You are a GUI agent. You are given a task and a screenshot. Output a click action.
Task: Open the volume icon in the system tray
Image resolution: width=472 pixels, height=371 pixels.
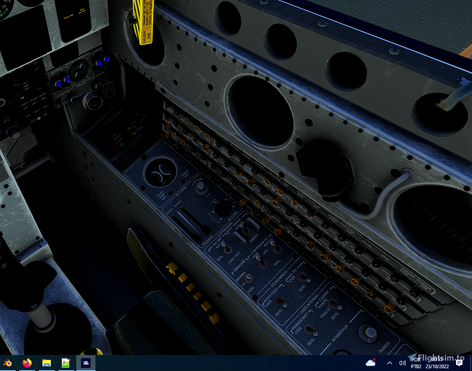pos(402,363)
